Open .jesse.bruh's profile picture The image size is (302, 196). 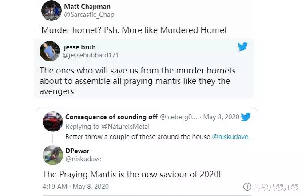click(50, 51)
